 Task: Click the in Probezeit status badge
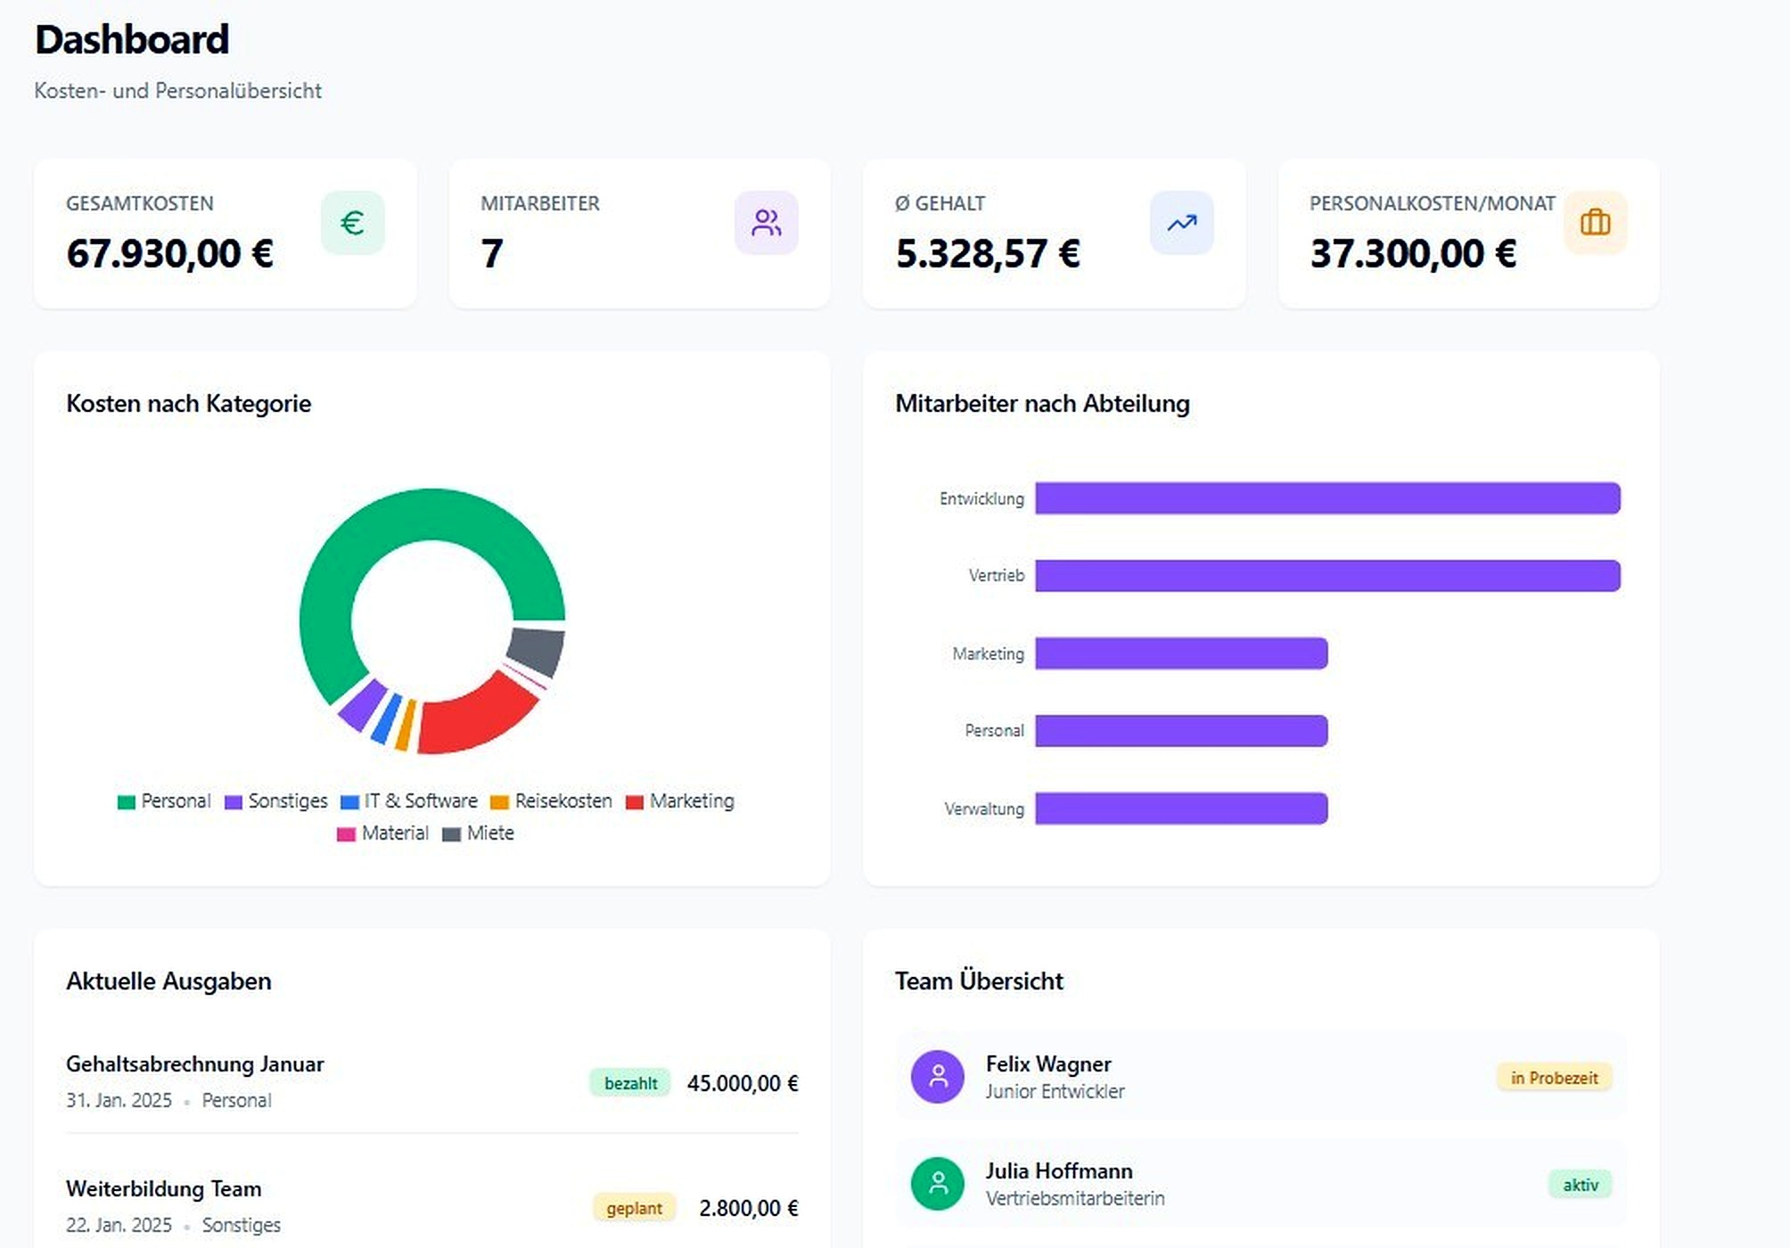tap(1554, 1078)
